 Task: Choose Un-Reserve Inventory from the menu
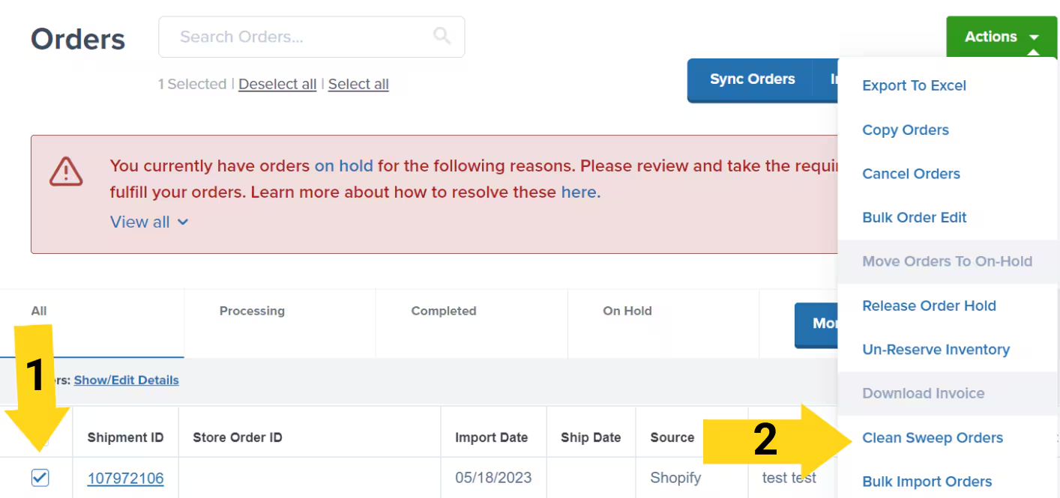[x=936, y=349]
